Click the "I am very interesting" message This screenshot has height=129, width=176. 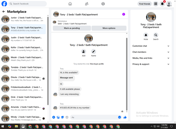click(69, 94)
